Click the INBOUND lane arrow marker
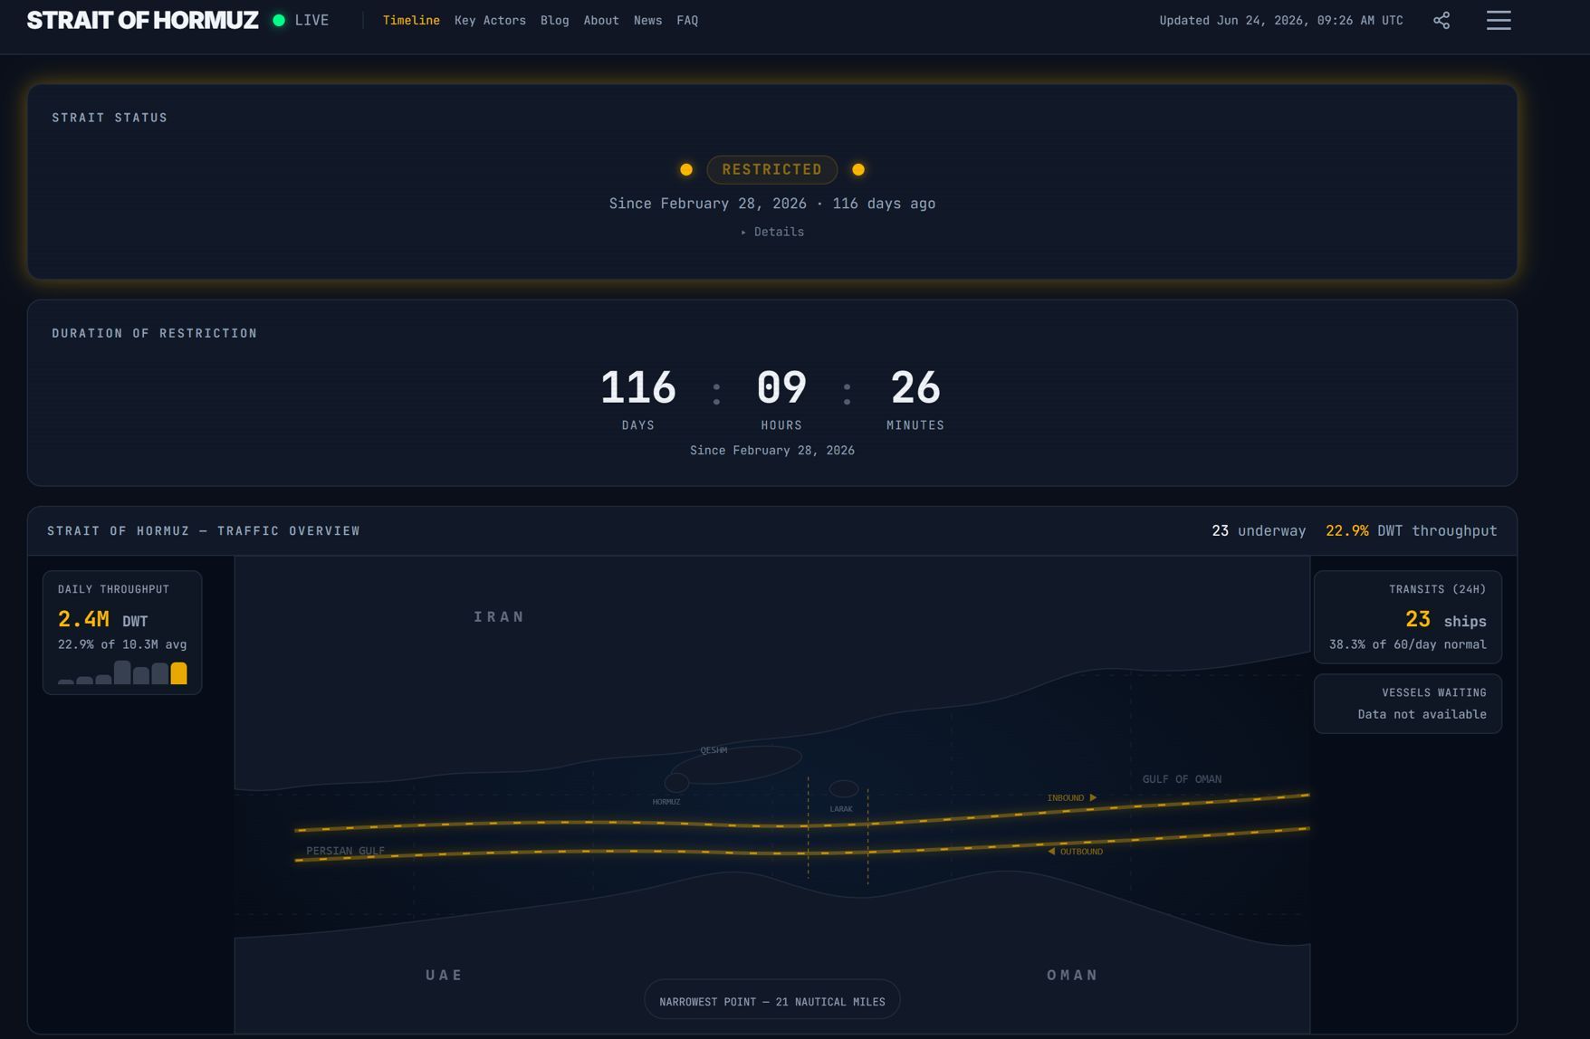1590x1039 pixels. coord(1093,797)
